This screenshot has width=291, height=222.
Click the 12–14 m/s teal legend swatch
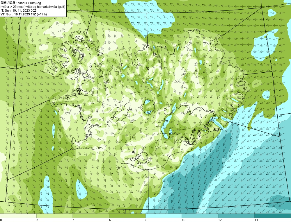click(x=236, y=216)
